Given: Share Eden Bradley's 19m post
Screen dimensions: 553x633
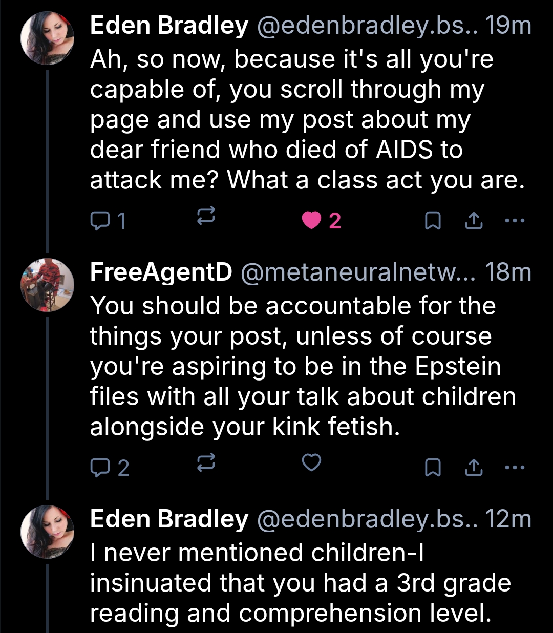Looking at the screenshot, I should (474, 221).
